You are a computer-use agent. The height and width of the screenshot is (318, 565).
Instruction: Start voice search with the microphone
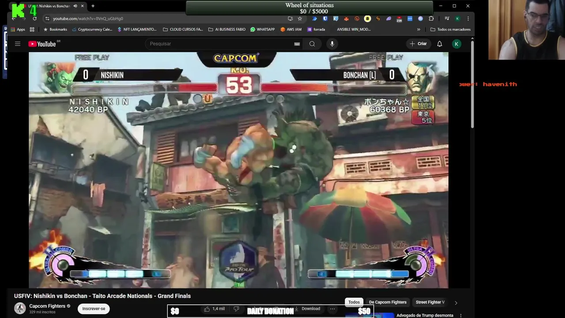pos(332,44)
